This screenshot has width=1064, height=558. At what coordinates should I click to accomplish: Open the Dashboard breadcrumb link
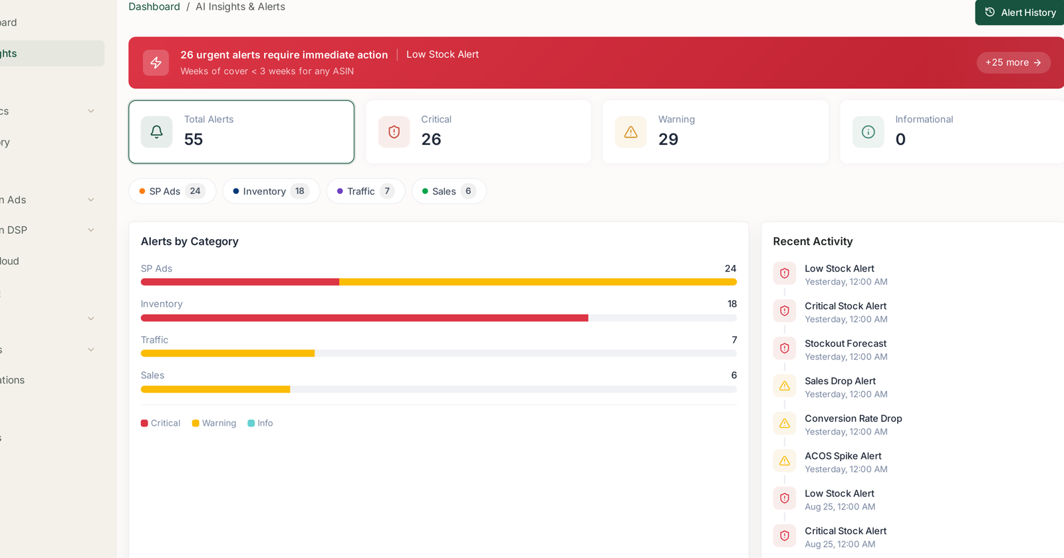pos(154,7)
